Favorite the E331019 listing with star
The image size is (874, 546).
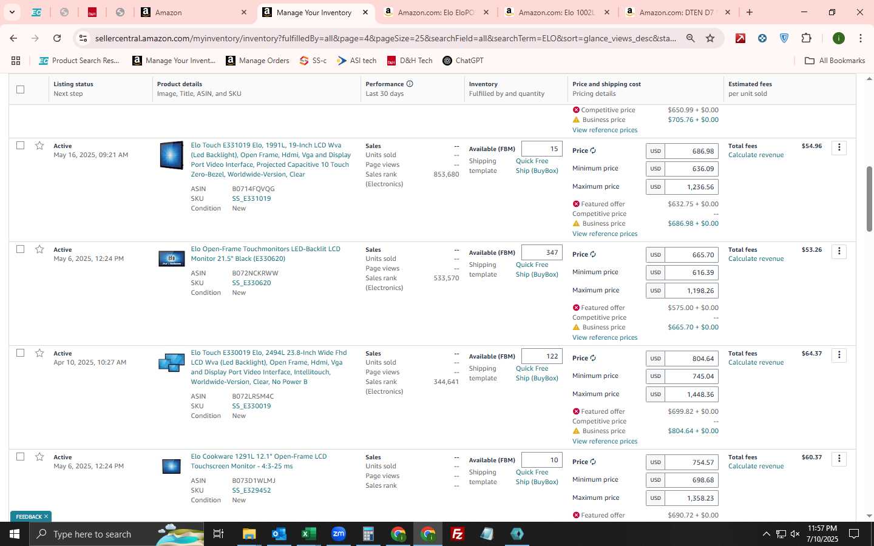tap(39, 146)
